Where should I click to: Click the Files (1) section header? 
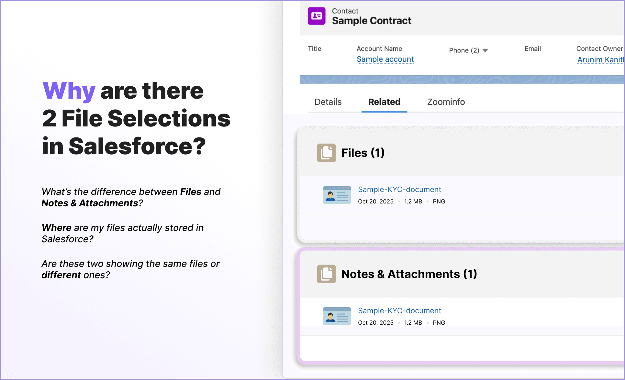tap(363, 153)
